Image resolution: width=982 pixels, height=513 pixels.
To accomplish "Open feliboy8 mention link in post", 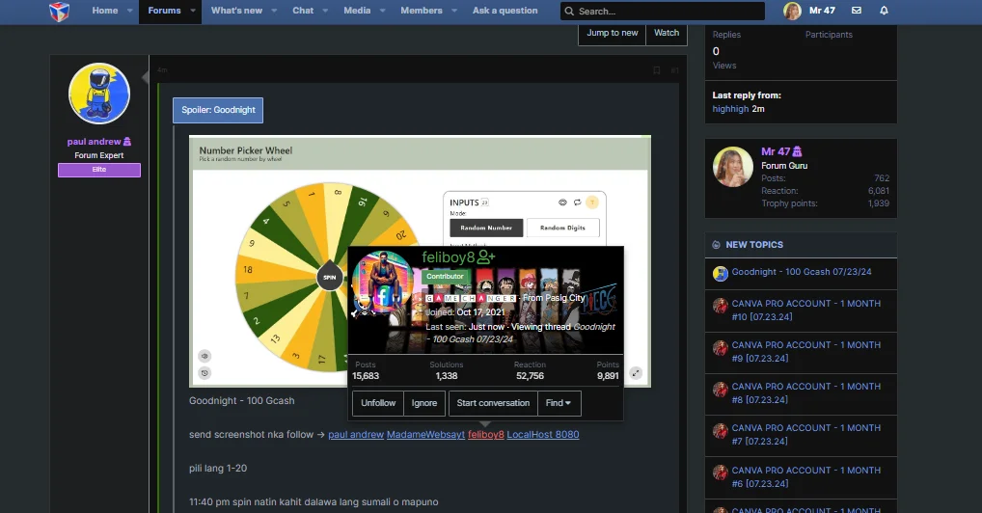I will click(486, 435).
